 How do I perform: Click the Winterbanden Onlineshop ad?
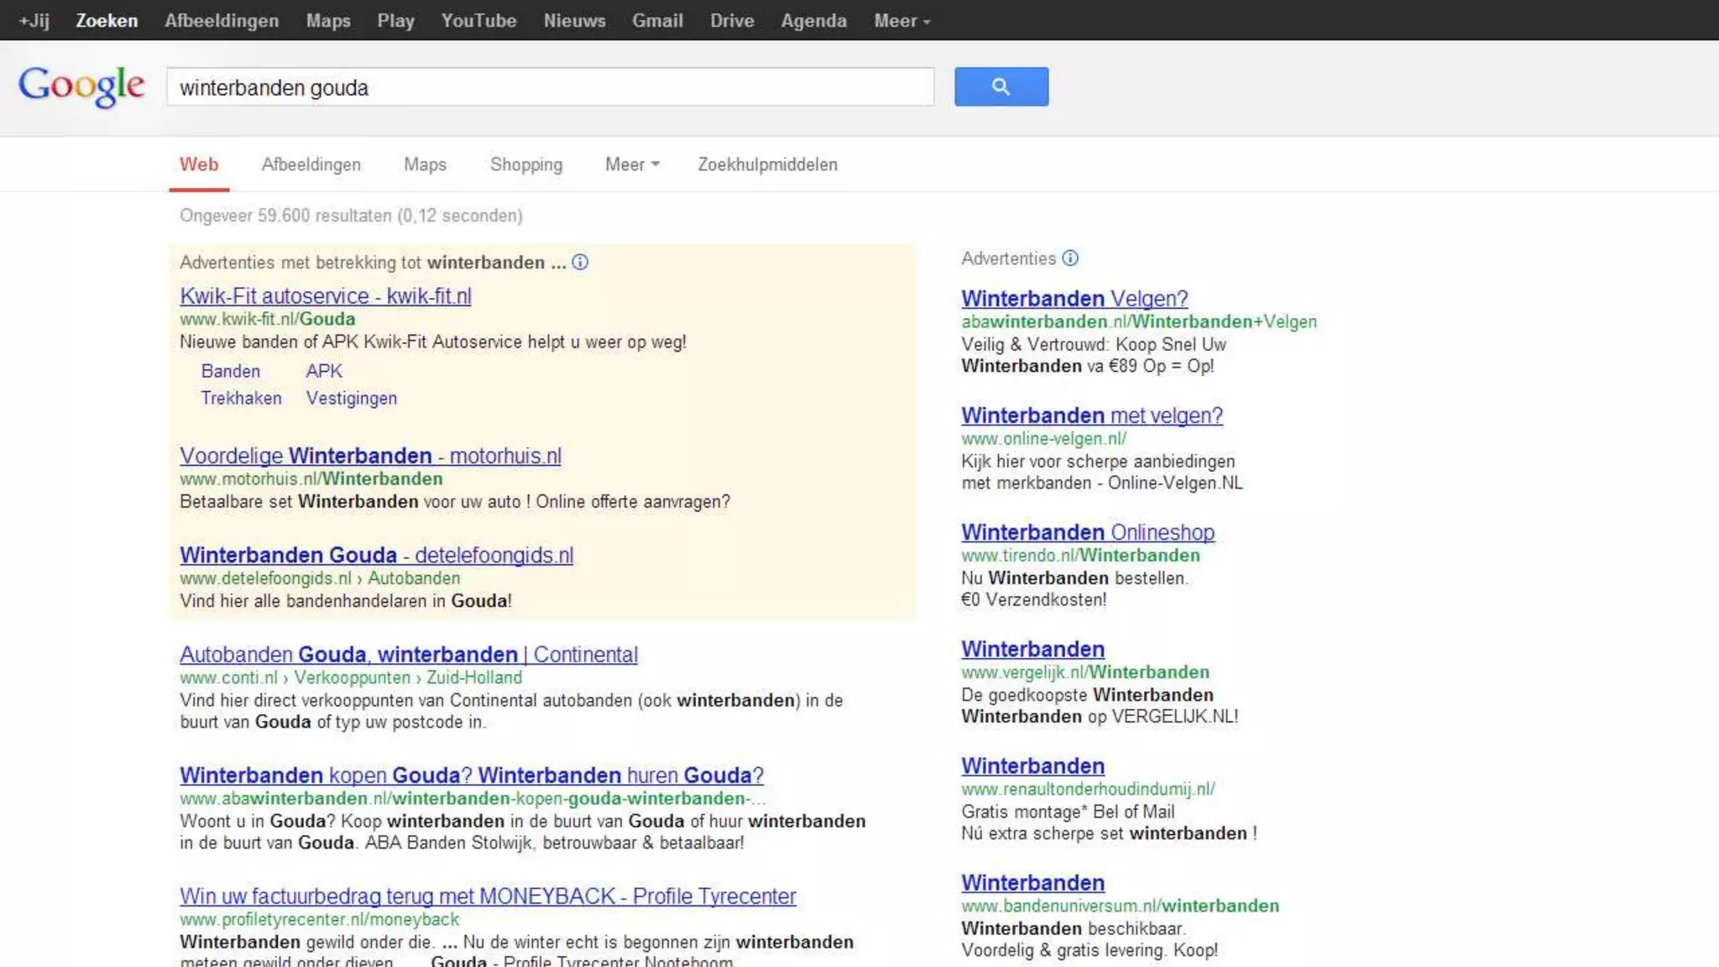pyautogui.click(x=1088, y=532)
